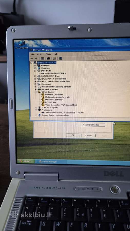Select the TOSHIBA MK6025GAS disk entry
The height and width of the screenshot is (231, 130).
(55, 73)
